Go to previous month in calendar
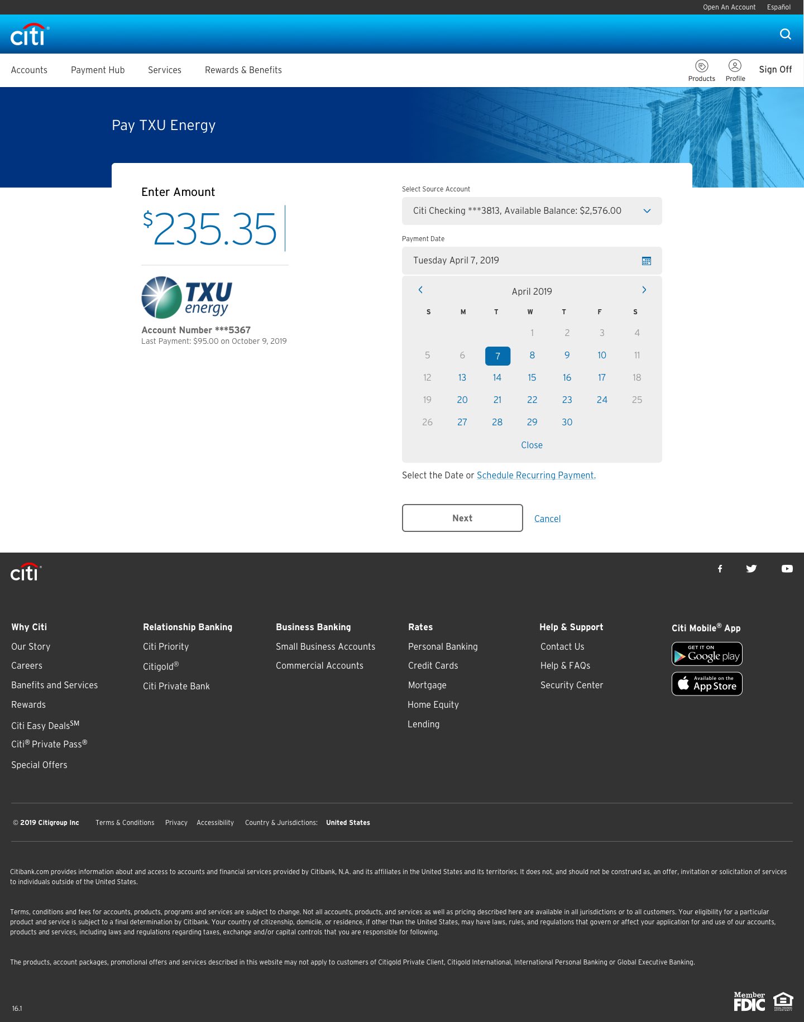The image size is (804, 1022). coord(420,290)
